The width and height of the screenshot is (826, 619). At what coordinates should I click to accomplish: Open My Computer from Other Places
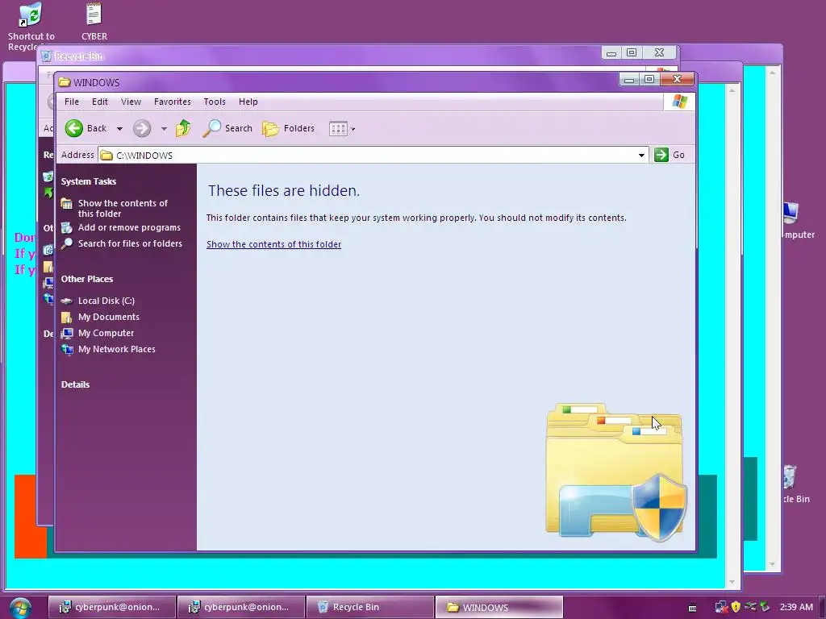(106, 333)
